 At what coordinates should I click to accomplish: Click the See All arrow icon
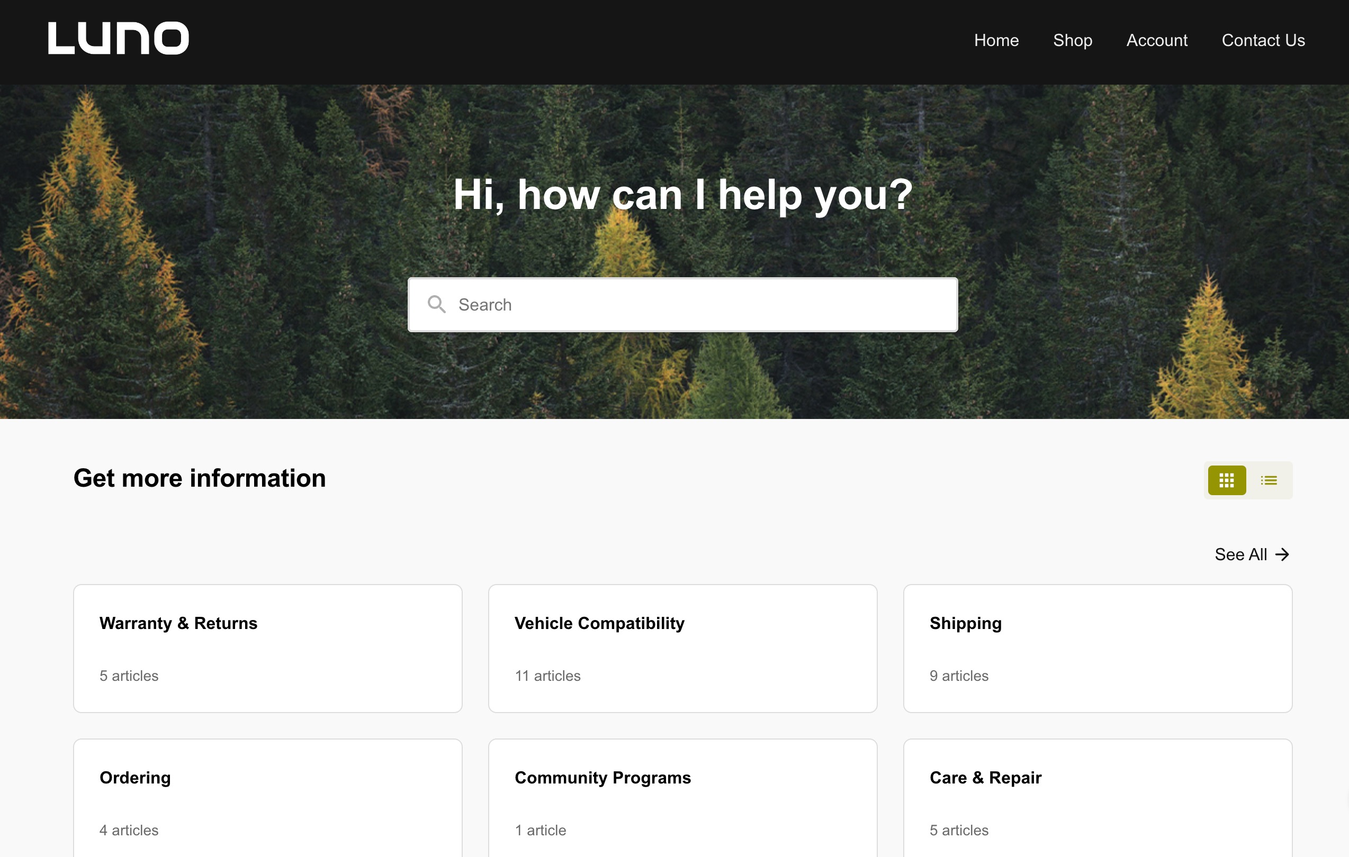tap(1283, 554)
